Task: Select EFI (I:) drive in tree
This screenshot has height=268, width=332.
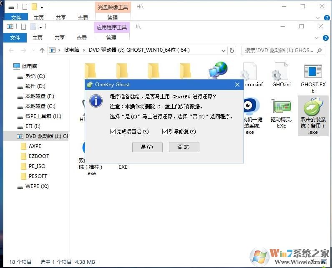Action: click(33, 126)
